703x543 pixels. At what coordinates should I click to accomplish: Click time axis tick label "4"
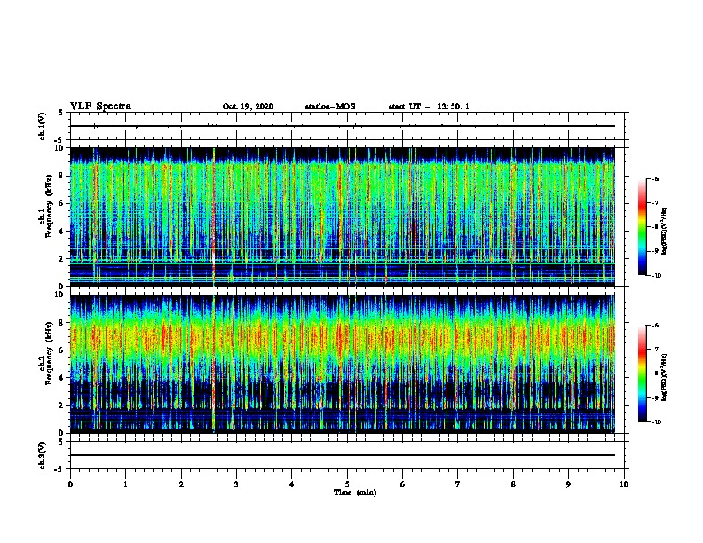point(292,484)
